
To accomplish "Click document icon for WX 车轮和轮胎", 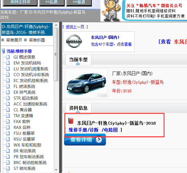I will [x=8, y=145].
